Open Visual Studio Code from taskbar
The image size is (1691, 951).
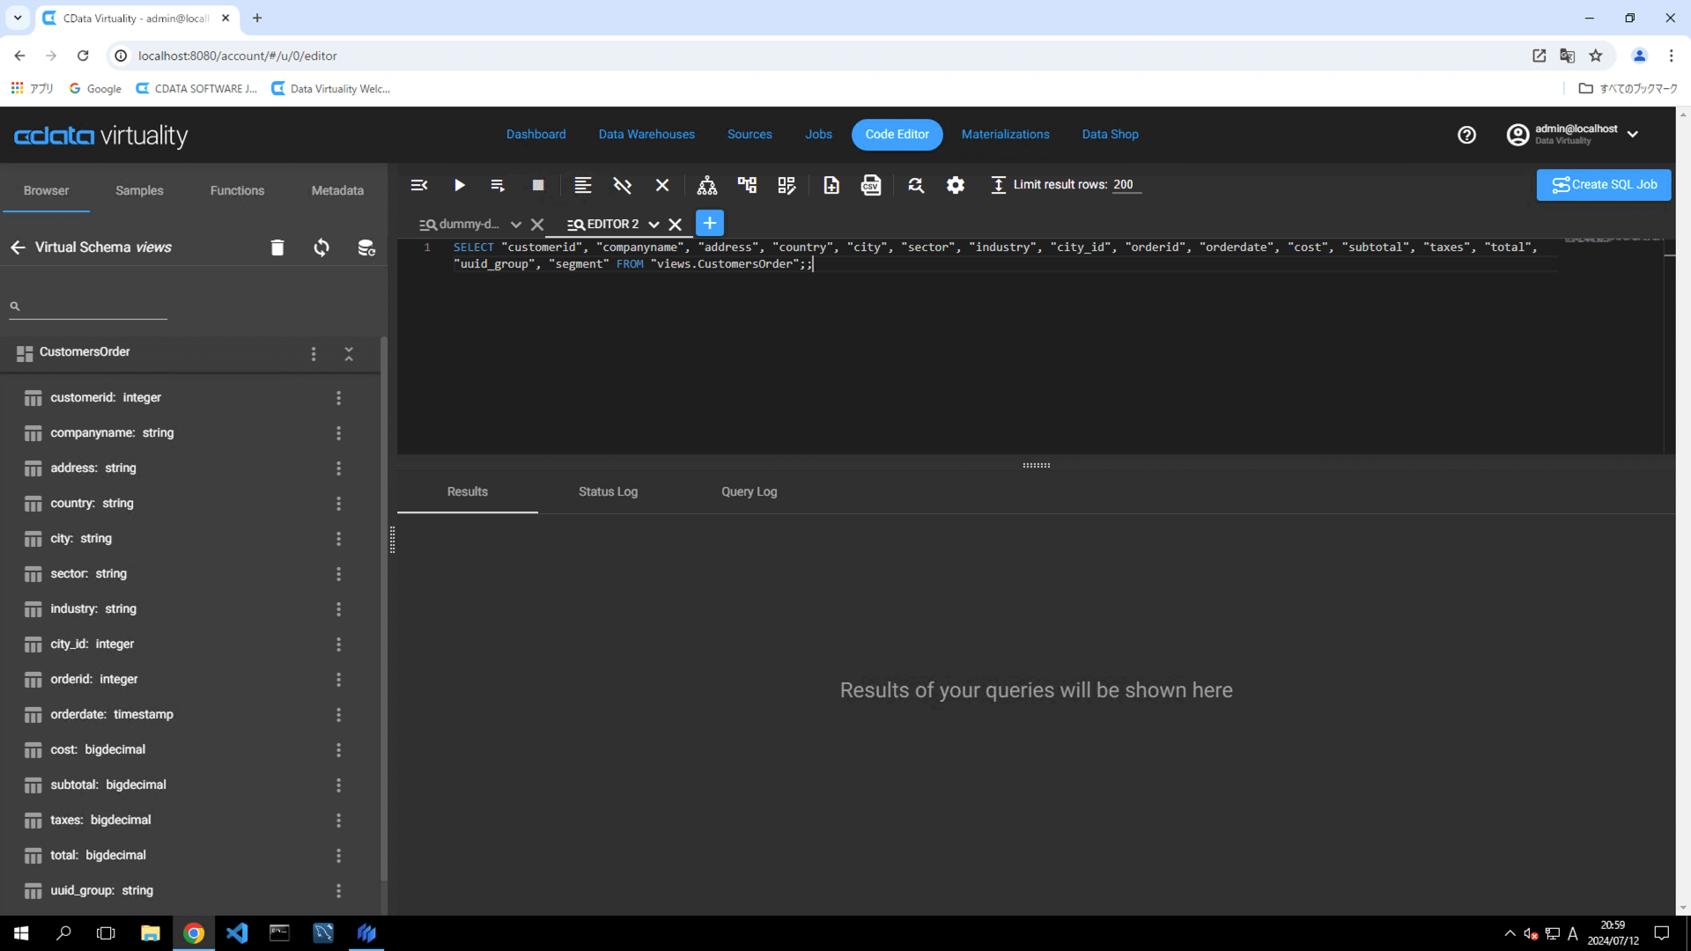pos(237,933)
